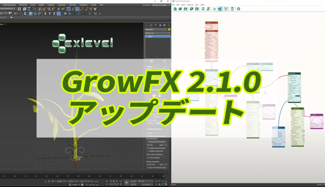Viewport: 325px width, 187px height.
Task: Click the green refresh arrows icon
Action: click(x=203, y=9)
